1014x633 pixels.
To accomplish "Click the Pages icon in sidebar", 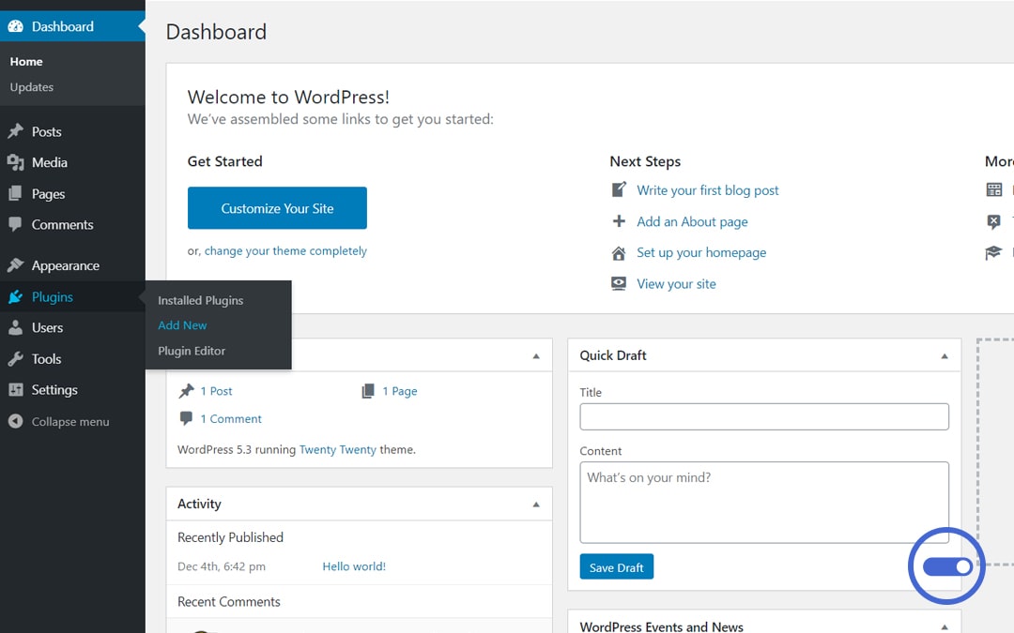I will 16,193.
